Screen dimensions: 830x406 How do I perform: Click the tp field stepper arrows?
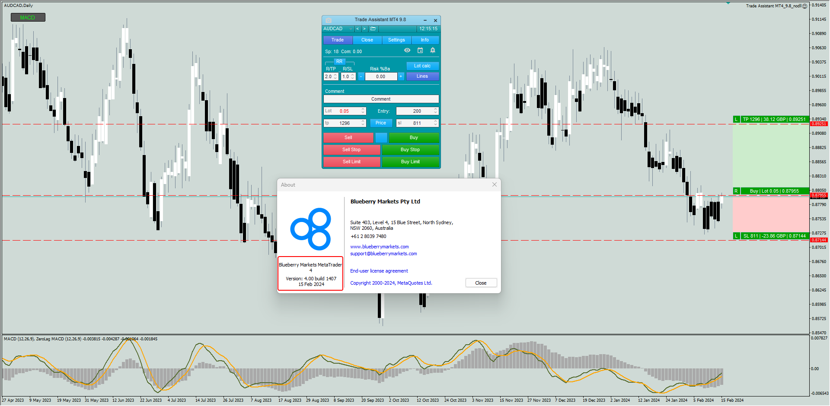363,123
